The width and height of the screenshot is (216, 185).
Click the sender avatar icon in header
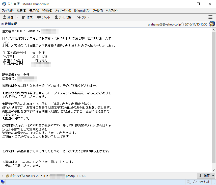[212, 24]
